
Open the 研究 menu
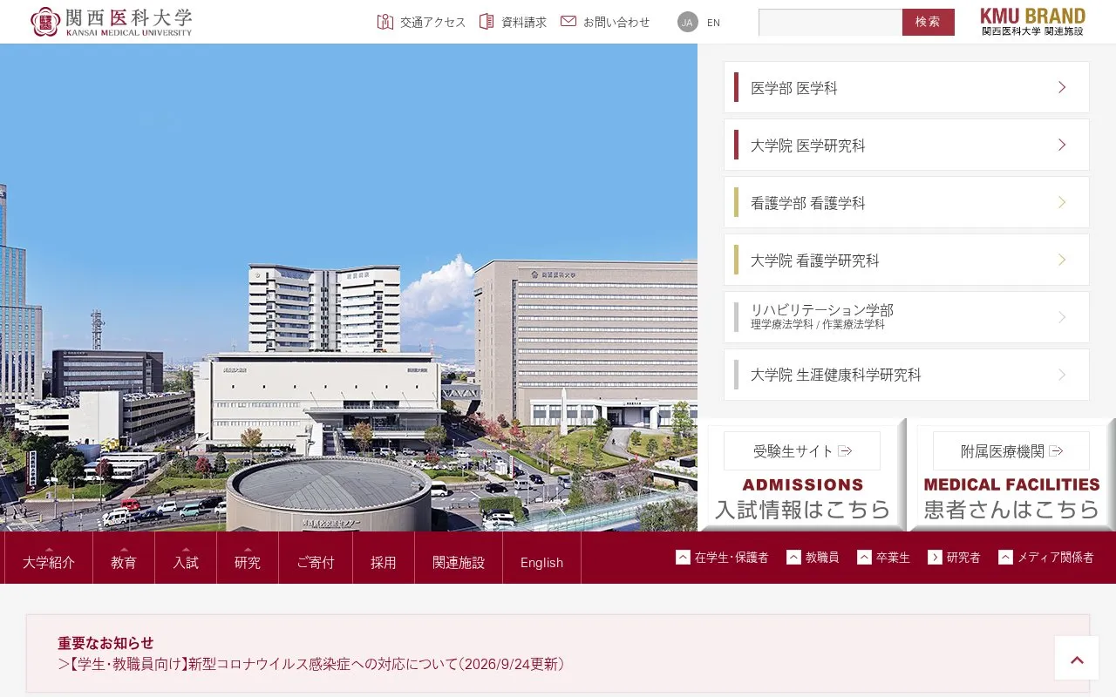click(x=248, y=558)
